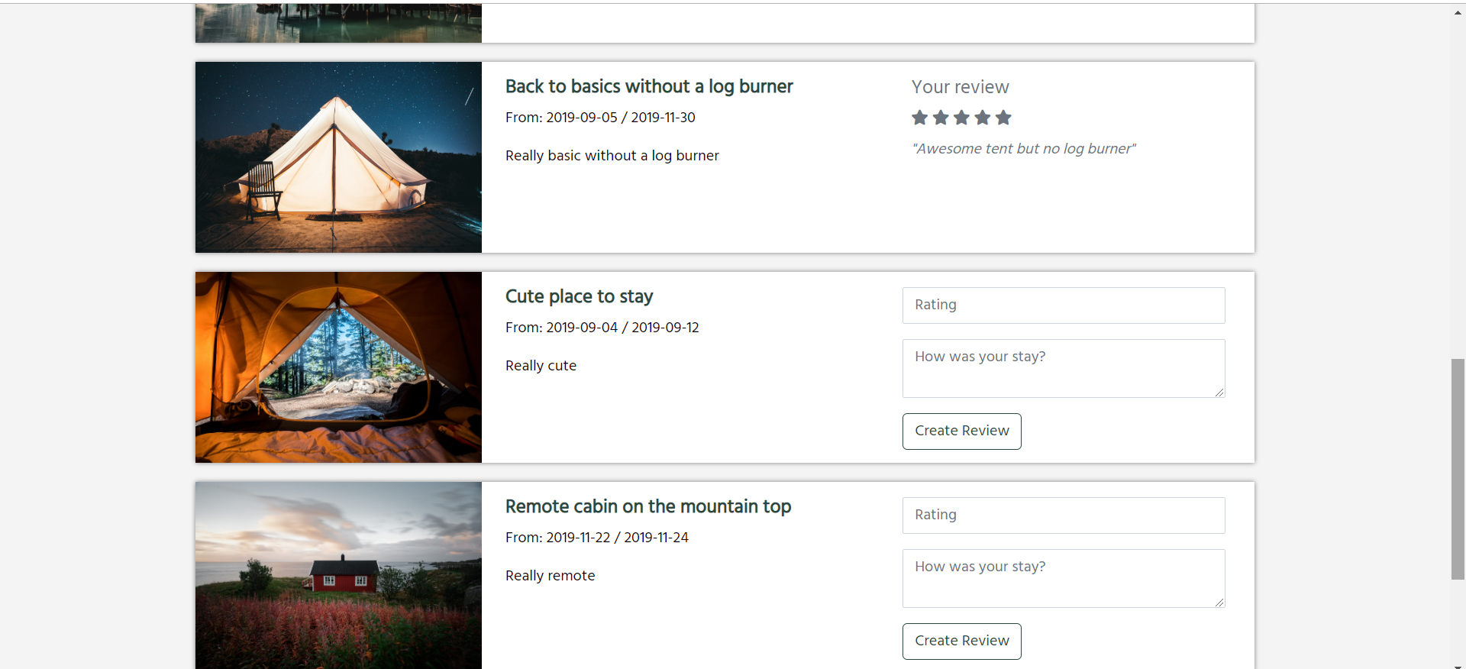This screenshot has width=1466, height=669.
Task: Click the scrollbar down arrow
Action: pyautogui.click(x=1458, y=663)
